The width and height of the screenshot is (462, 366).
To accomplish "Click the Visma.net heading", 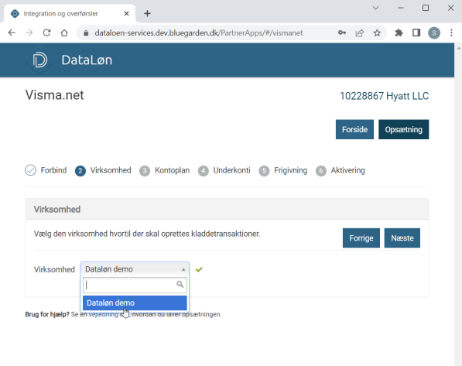I will coord(54,95).
